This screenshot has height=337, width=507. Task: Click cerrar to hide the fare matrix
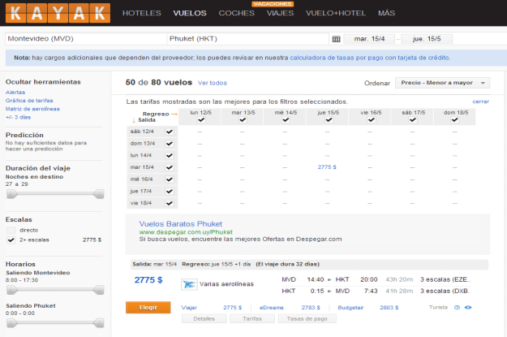click(x=481, y=102)
